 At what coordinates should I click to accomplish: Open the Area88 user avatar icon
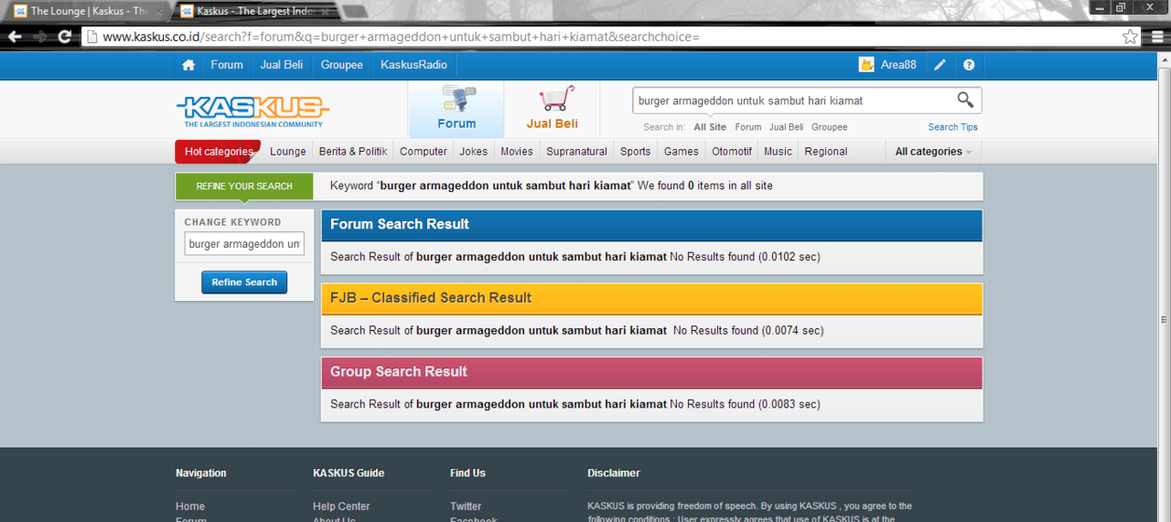click(866, 65)
